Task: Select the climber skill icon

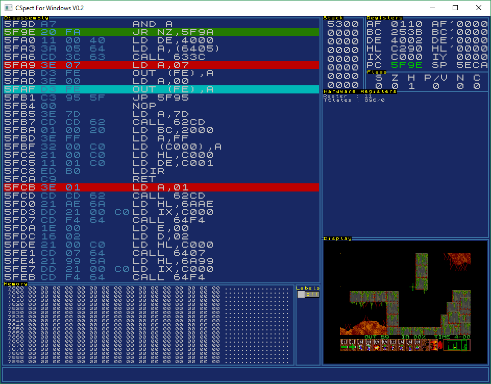Action: [360, 346]
